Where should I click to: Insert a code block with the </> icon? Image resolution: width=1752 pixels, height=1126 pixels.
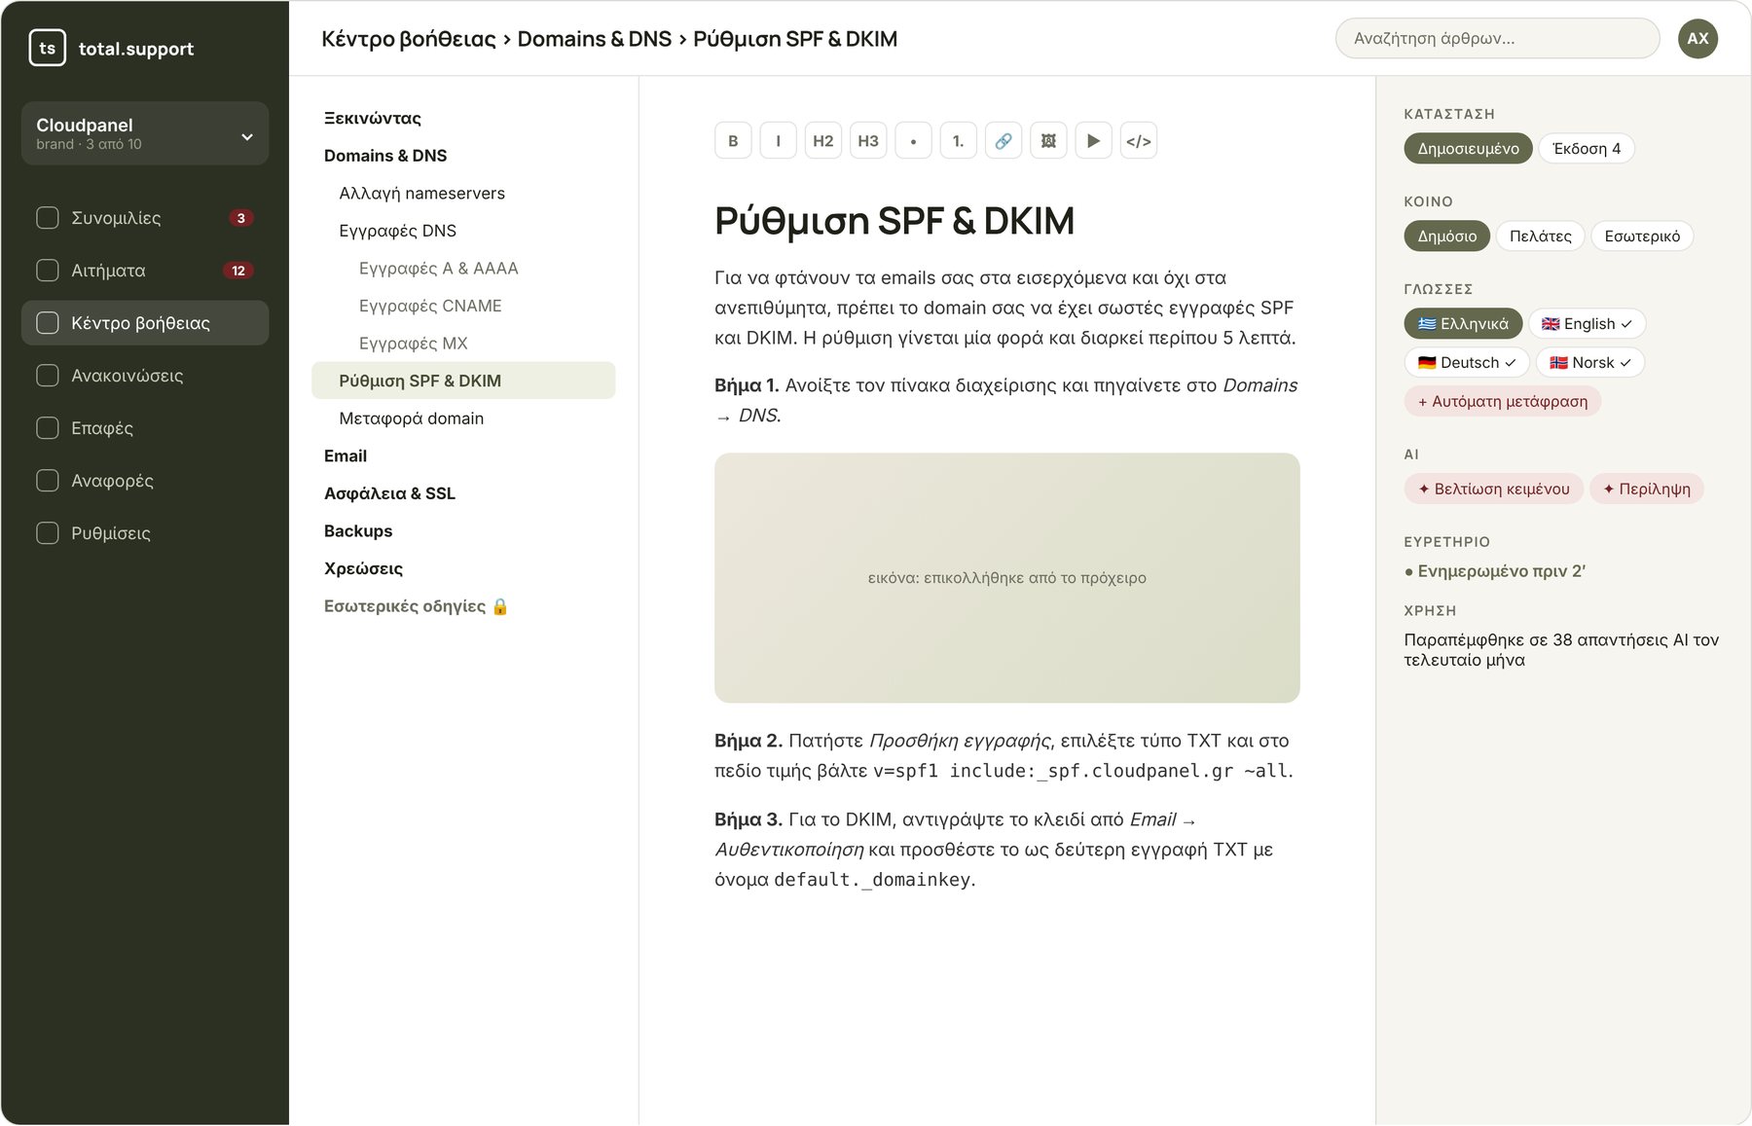pos(1139,141)
